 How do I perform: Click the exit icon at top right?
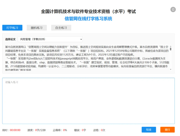(173, 9)
